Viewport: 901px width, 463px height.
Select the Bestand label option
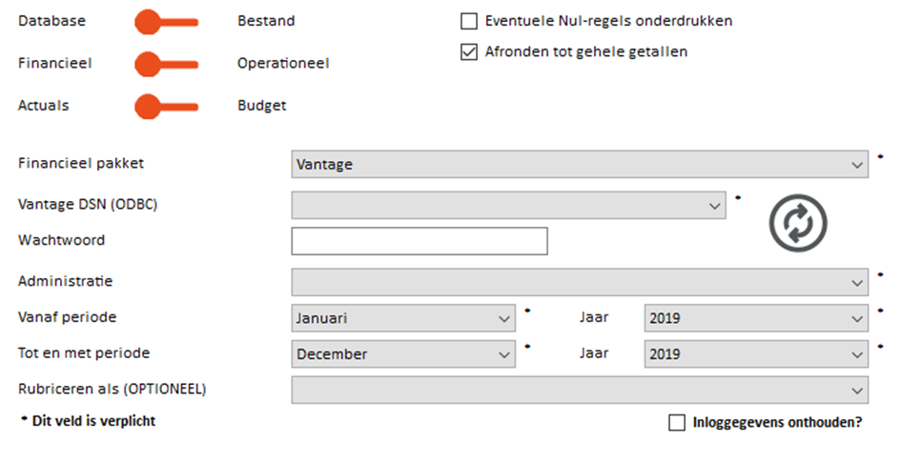pyautogui.click(x=266, y=21)
